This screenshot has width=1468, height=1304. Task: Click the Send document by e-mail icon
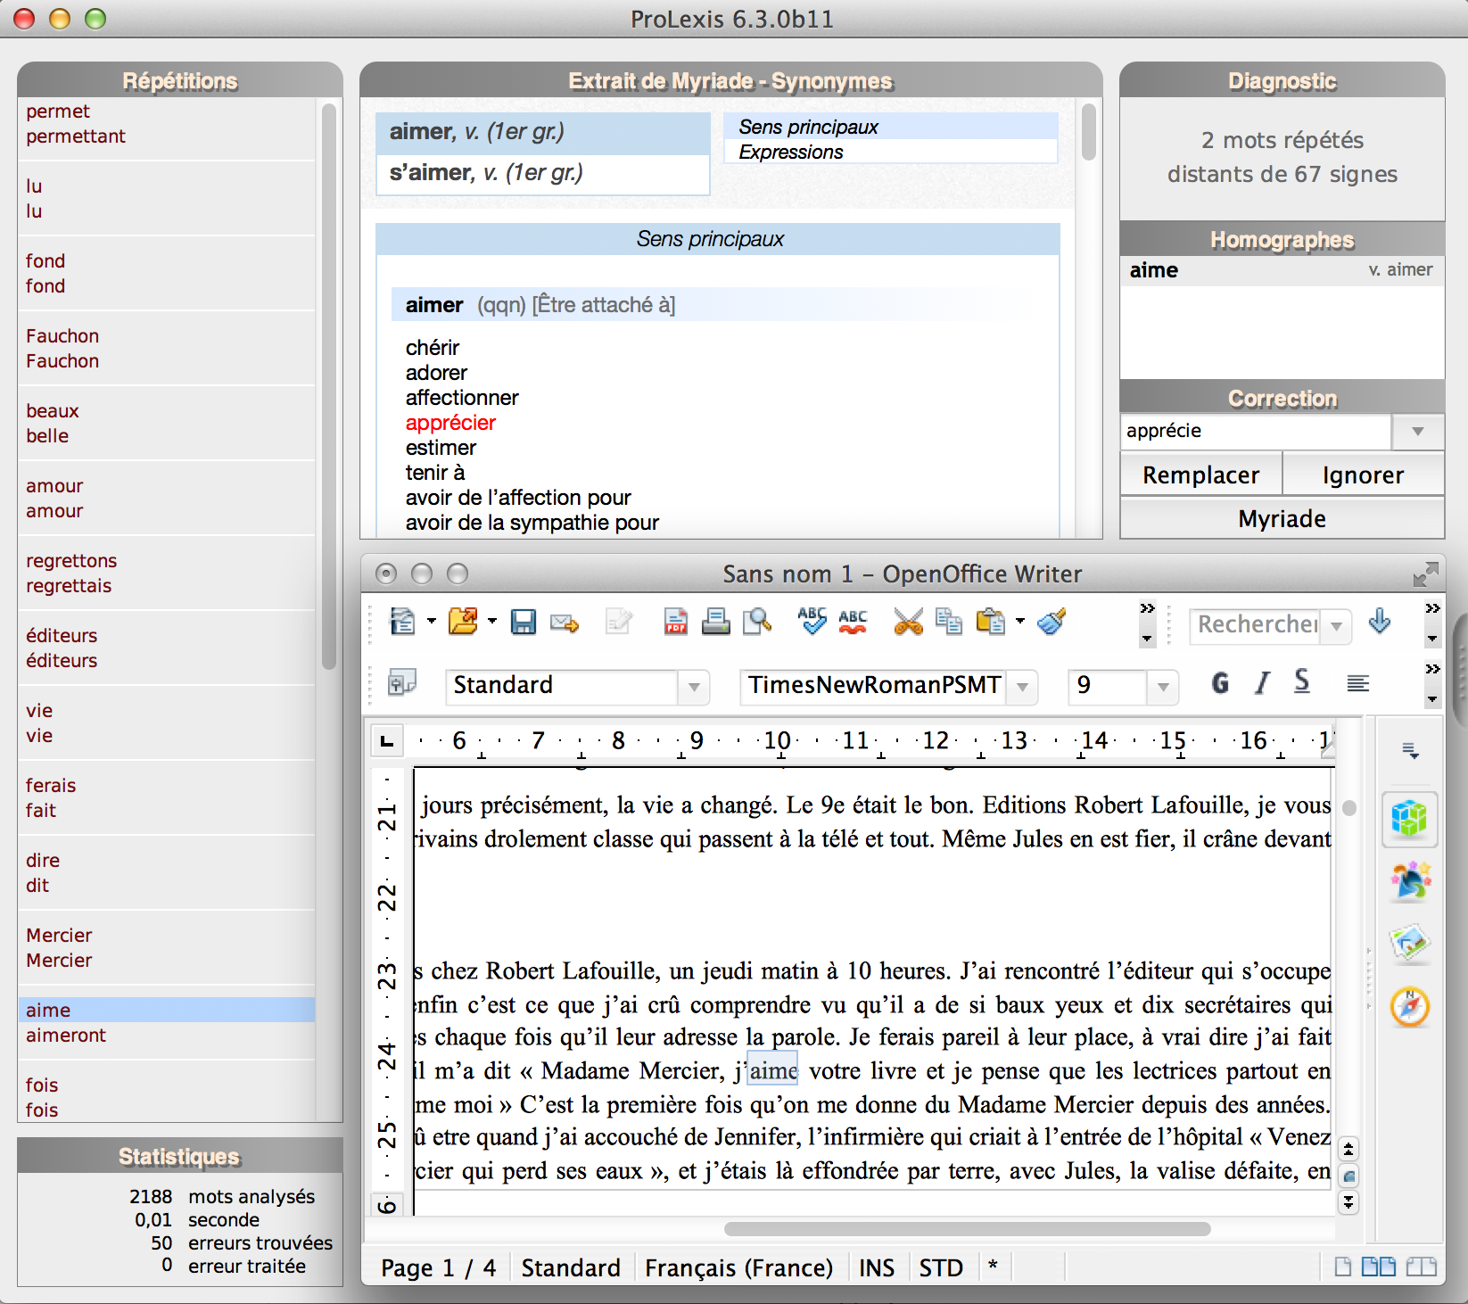pyautogui.click(x=565, y=623)
